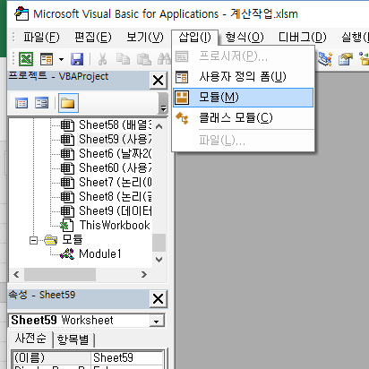Select Sheet9 in the project tree
Image resolution: width=369 pixels, height=369 pixels.
pos(115,210)
